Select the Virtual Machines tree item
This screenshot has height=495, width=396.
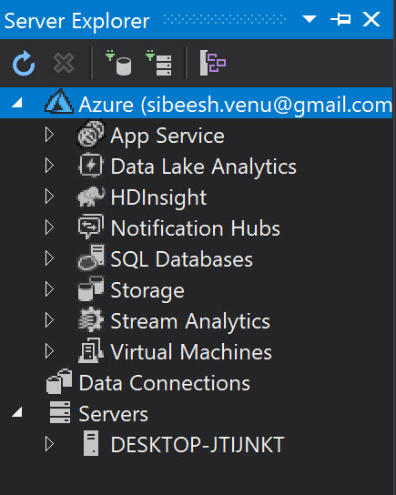pos(191,351)
